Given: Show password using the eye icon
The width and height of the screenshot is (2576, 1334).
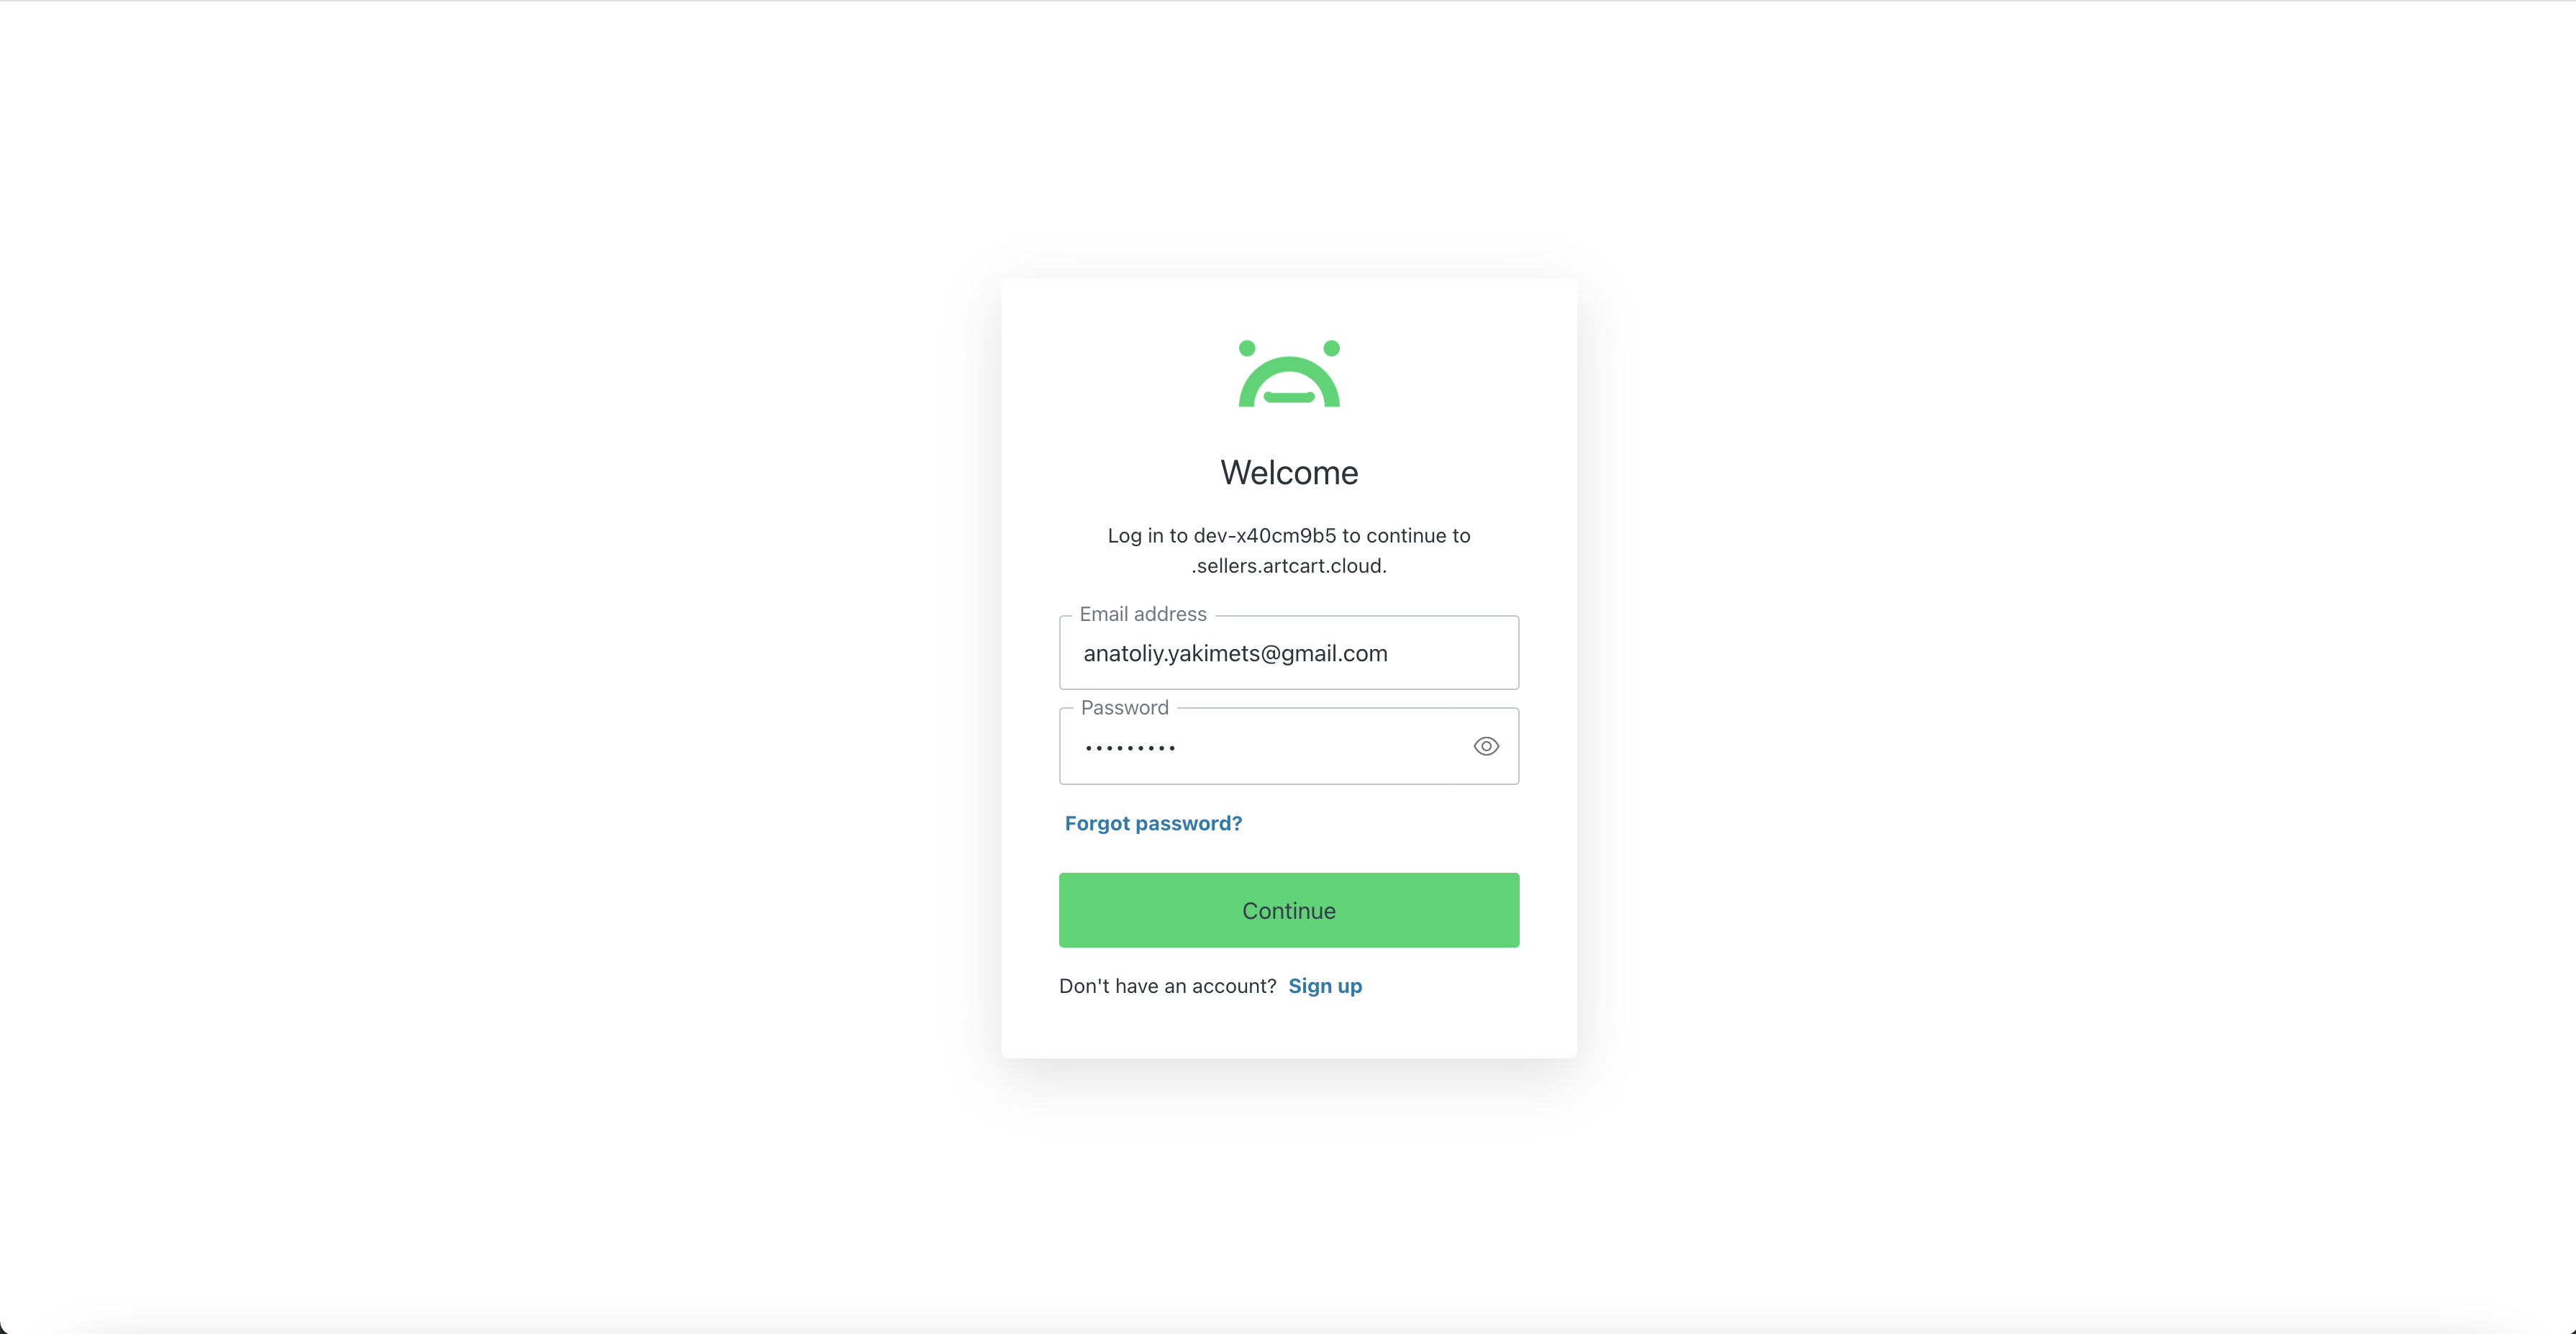Looking at the screenshot, I should 1486,746.
